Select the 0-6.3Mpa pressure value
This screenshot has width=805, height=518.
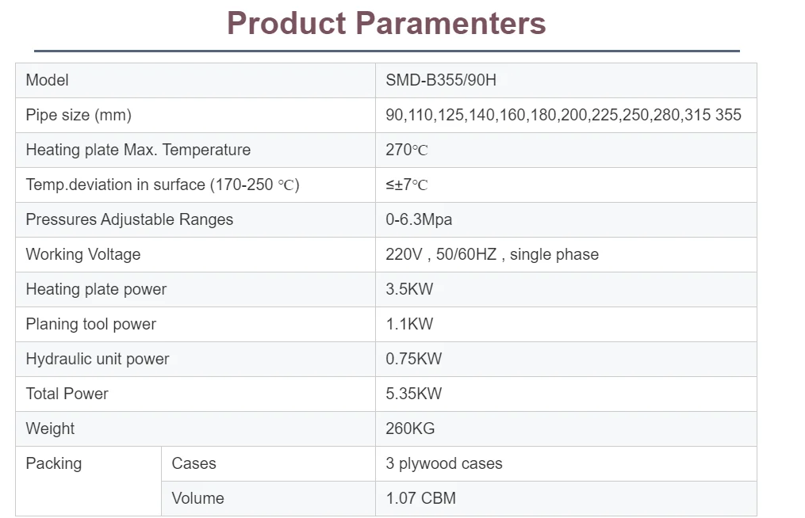point(419,219)
